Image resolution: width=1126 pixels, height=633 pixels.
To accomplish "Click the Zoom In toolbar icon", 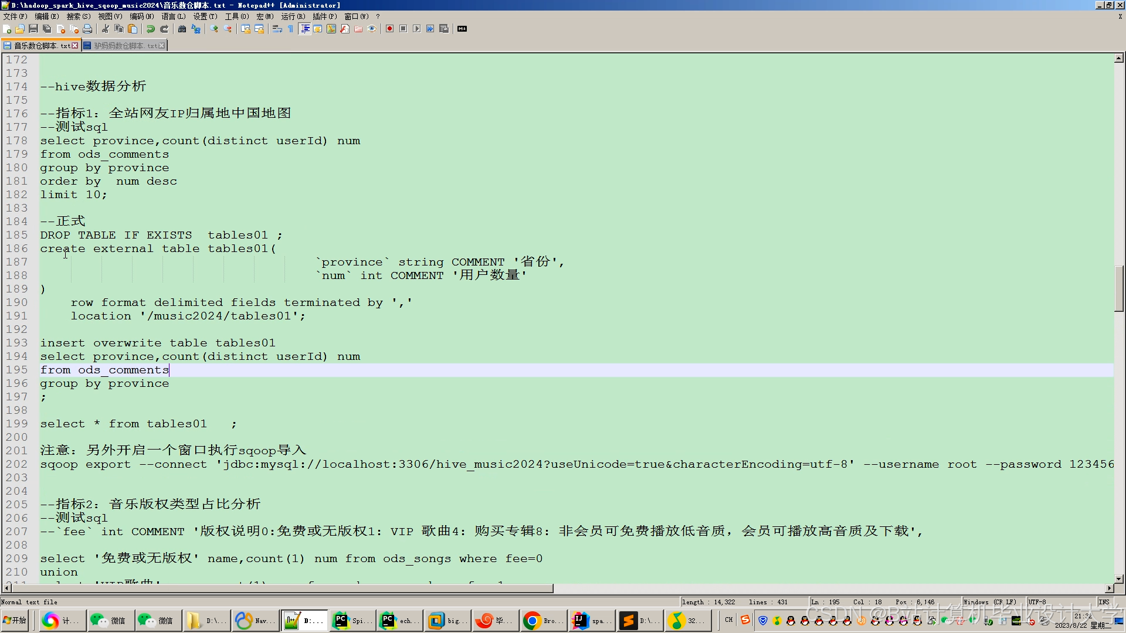I will [214, 29].
